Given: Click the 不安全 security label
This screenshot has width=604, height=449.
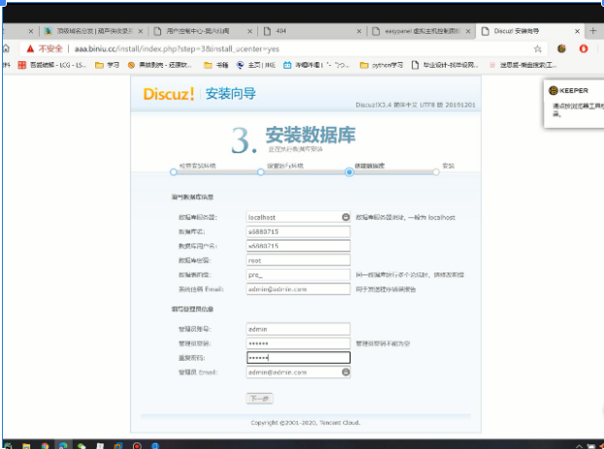Looking at the screenshot, I should pos(50,48).
